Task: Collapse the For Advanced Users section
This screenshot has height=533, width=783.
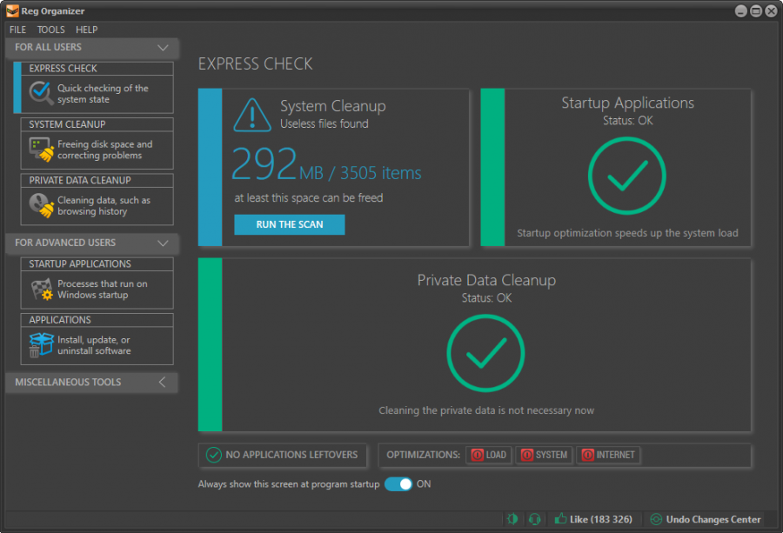Action: coord(163,243)
